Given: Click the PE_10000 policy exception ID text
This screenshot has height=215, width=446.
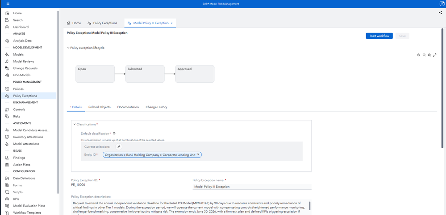Looking at the screenshot, I should tap(78, 185).
